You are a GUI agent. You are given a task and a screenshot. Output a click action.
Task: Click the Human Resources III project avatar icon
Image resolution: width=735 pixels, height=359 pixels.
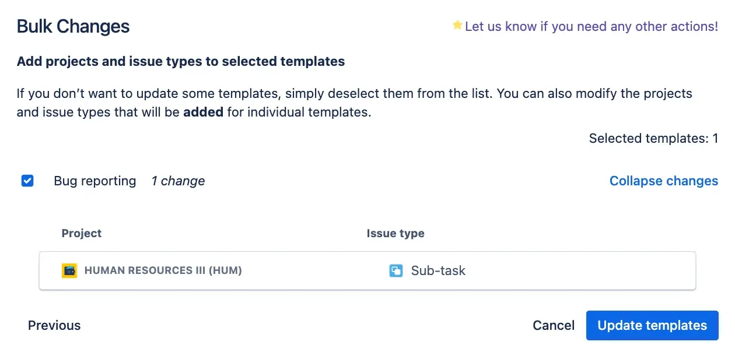tap(69, 270)
